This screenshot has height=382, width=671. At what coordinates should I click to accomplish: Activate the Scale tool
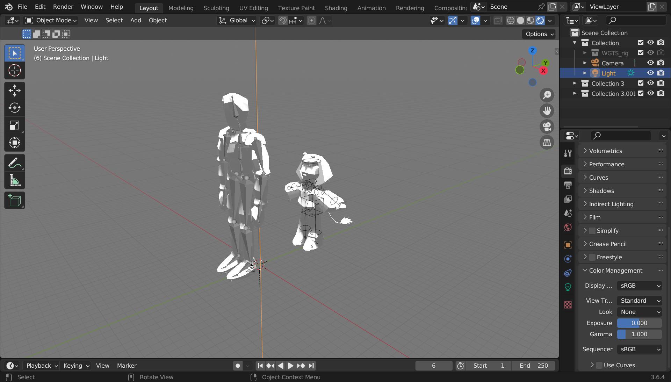point(15,125)
